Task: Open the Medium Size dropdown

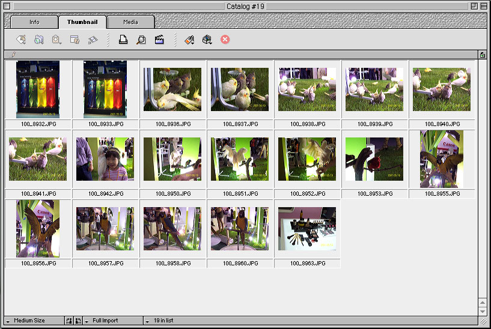Action: 33,321
